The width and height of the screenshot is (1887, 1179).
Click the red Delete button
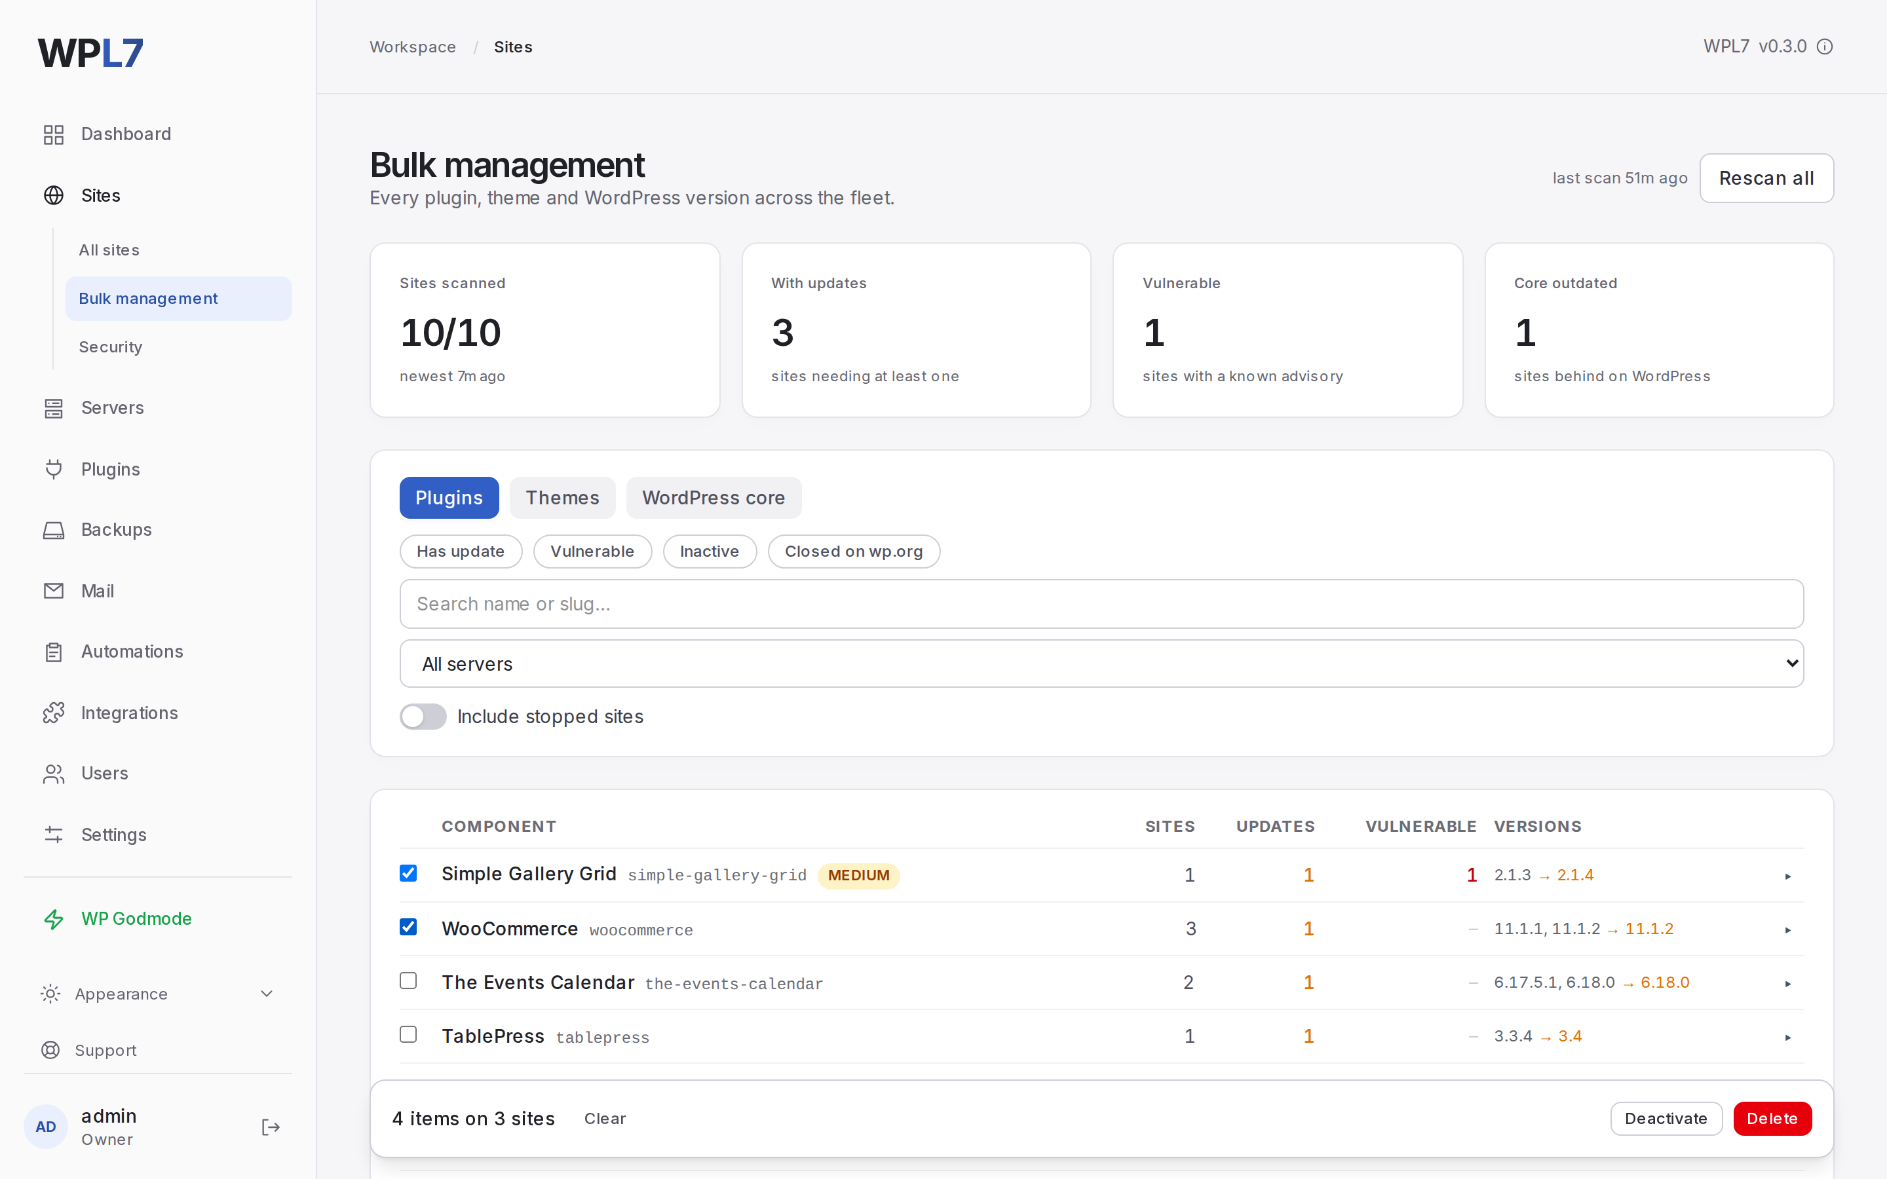tap(1772, 1119)
